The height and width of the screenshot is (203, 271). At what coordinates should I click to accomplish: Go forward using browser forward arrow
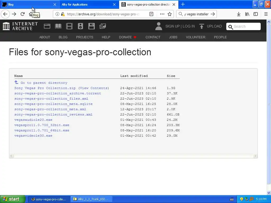(14, 14)
